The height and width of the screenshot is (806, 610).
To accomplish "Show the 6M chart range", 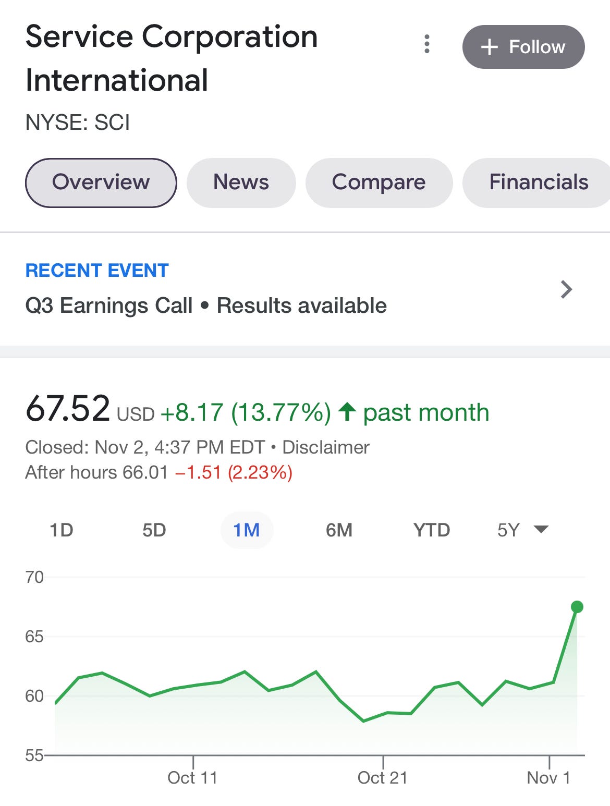I will (x=339, y=530).
